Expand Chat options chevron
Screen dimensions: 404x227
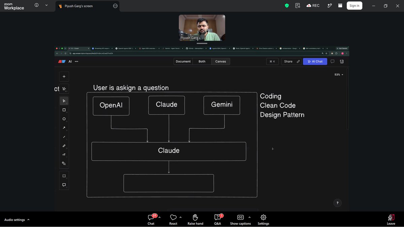(159, 217)
